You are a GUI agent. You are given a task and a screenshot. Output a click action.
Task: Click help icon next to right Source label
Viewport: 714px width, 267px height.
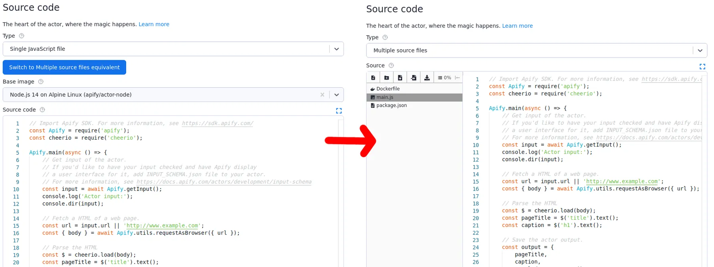391,65
